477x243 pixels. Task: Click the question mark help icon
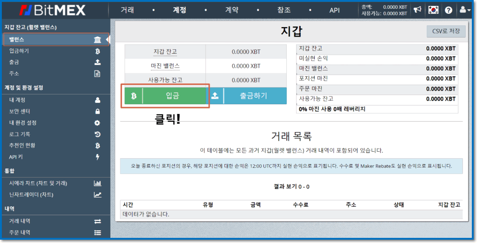click(x=449, y=10)
